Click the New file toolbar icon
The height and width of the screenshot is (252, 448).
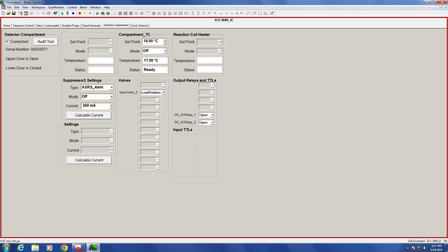tap(3, 13)
